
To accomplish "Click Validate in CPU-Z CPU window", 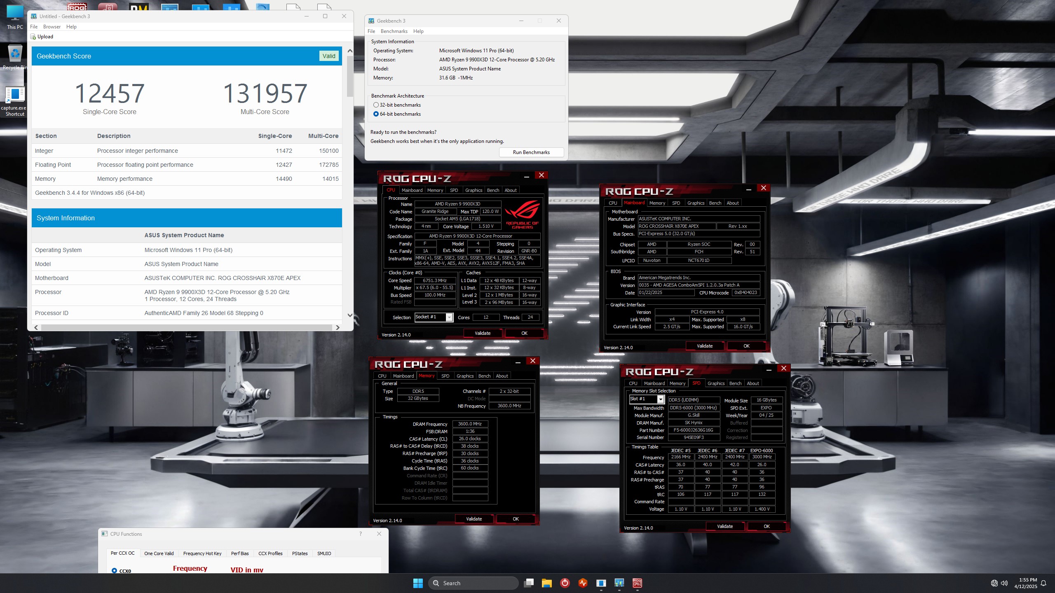I will tap(483, 333).
